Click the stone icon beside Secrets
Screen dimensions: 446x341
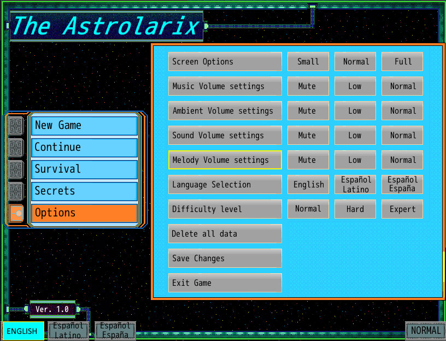coord(15,191)
